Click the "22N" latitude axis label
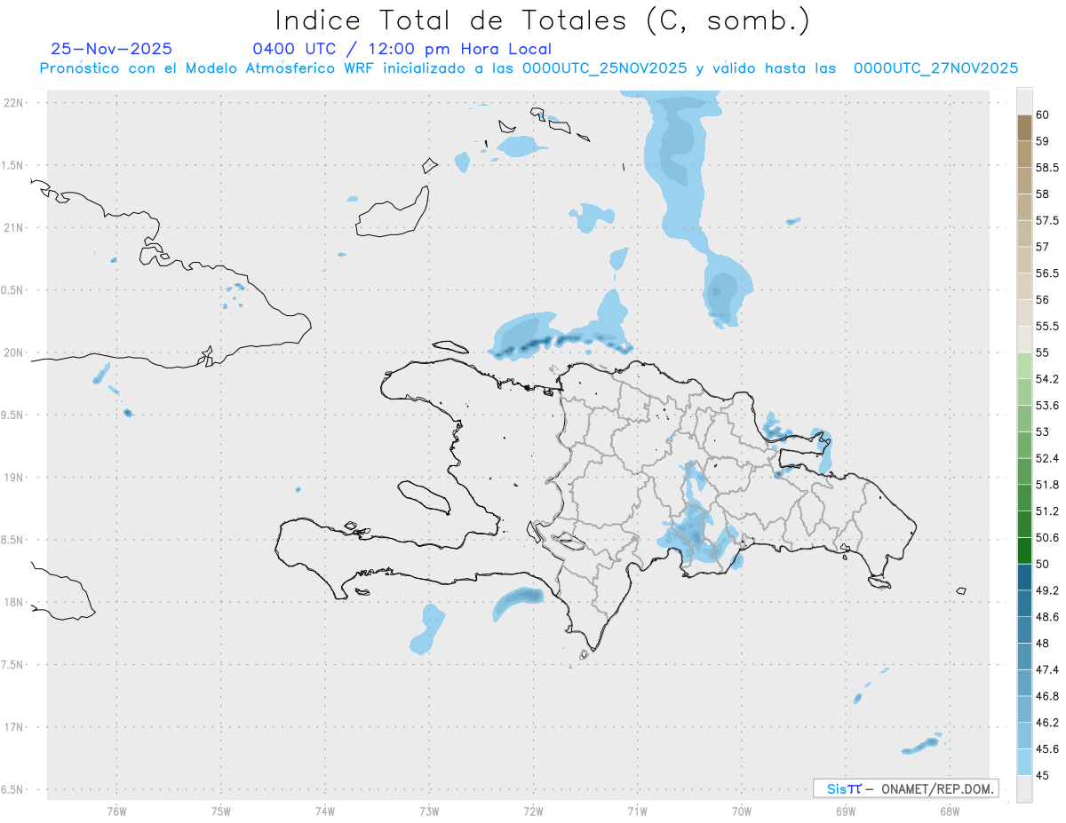Image resolution: width=1066 pixels, height=823 pixels. tap(15, 102)
